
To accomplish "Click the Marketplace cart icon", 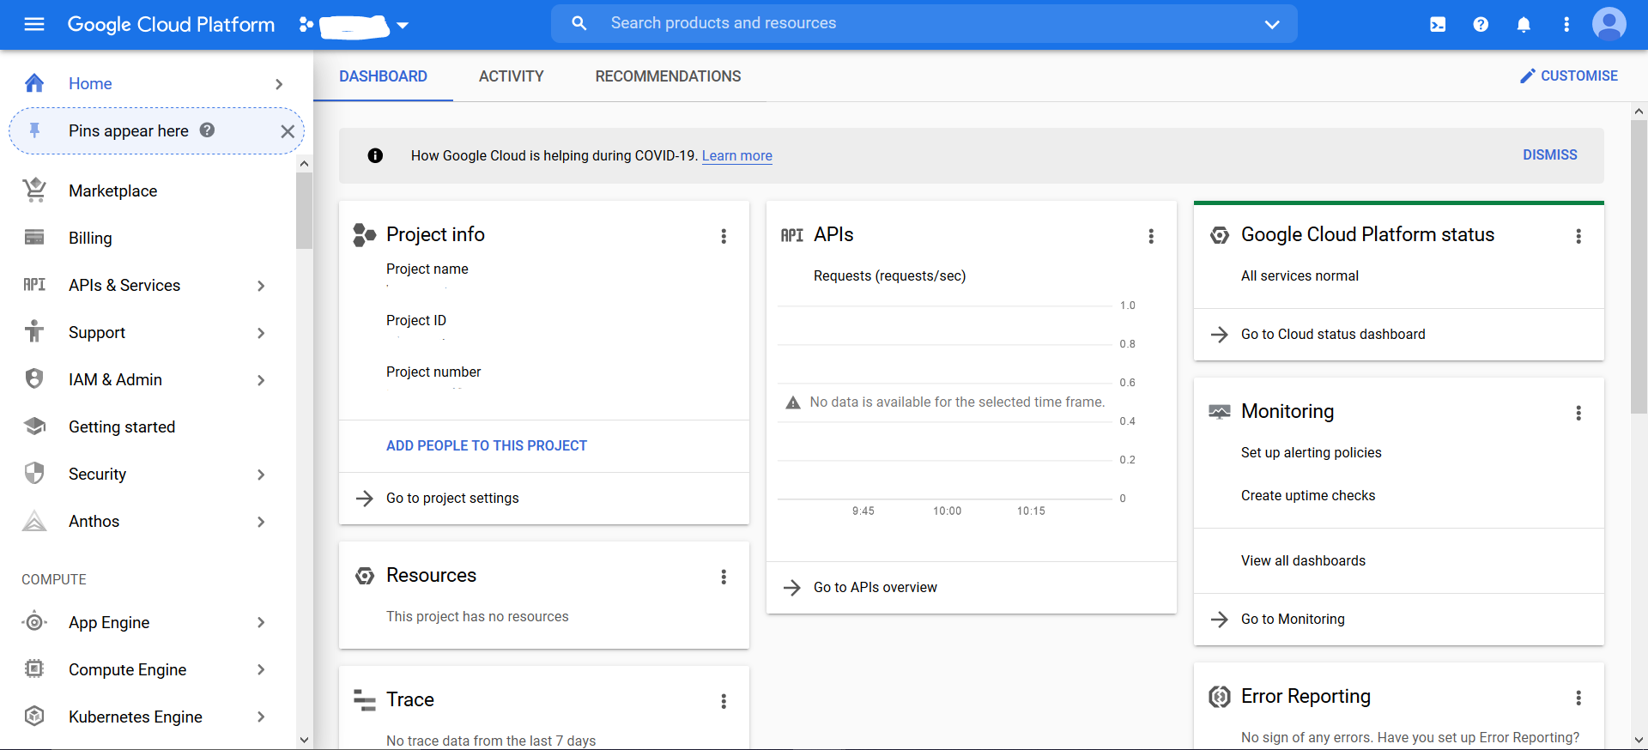I will [x=34, y=191].
